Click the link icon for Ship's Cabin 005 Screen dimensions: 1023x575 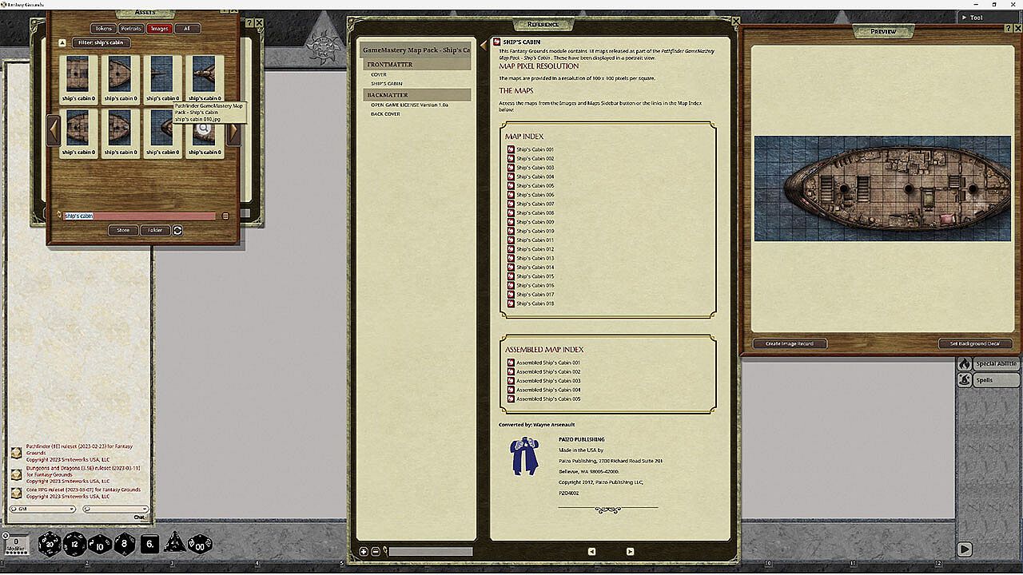[x=511, y=186]
